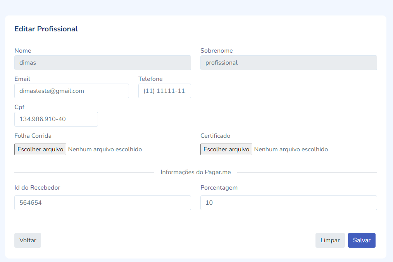Focus the Email input field
393x262 pixels.
point(71,91)
